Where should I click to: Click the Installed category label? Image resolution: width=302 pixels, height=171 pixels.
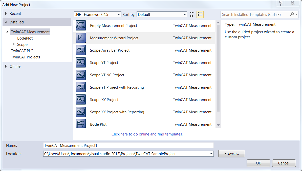16,22
